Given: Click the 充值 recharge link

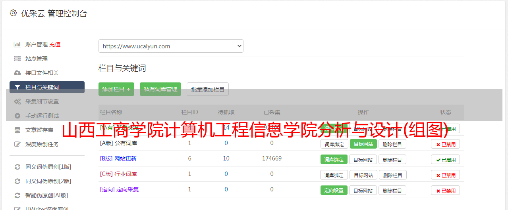Looking at the screenshot, I should (x=55, y=44).
